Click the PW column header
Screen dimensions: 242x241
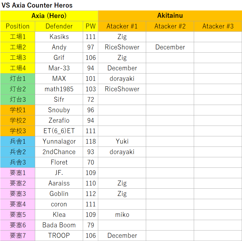click(x=91, y=26)
